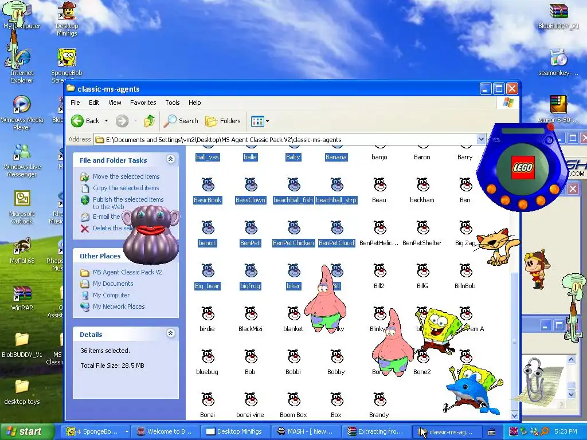587x440 pixels.
Task: Open the BasicBook agent file icon
Action: (x=208, y=185)
